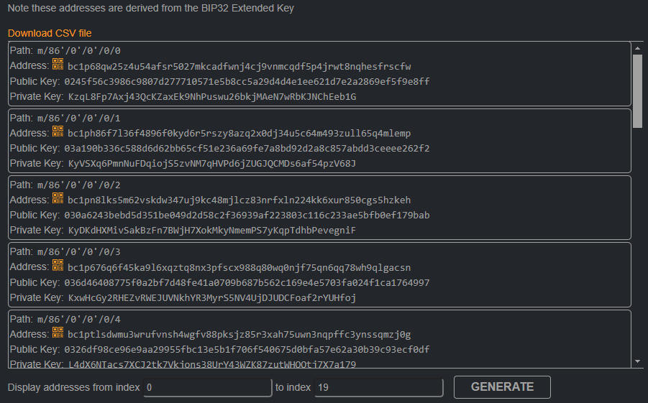This screenshot has width=648, height=403.
Task: Click the address list scrollbar thumb
Action: (638, 91)
